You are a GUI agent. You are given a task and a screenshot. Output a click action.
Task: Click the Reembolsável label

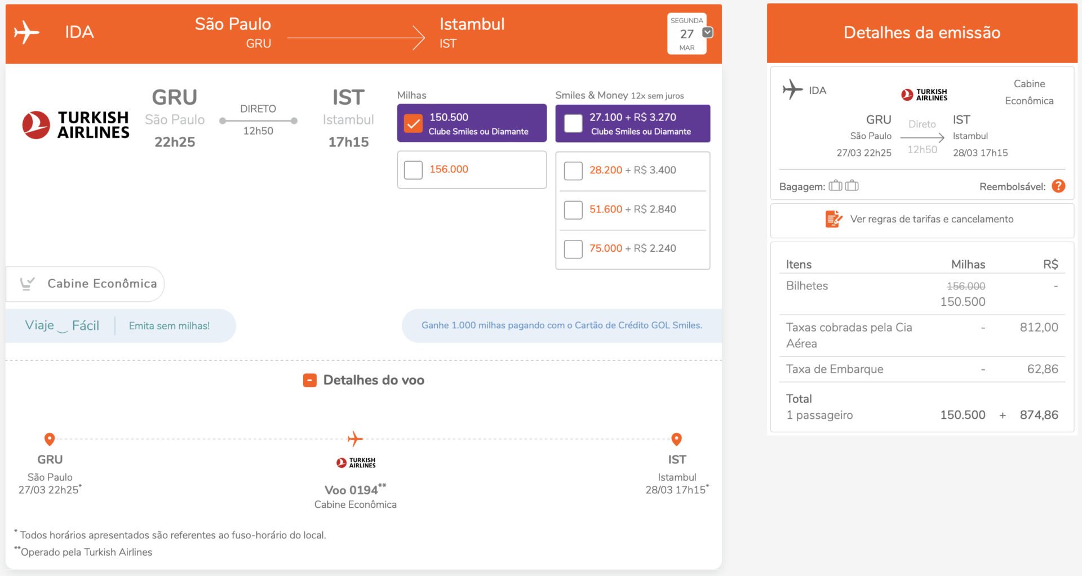click(x=1012, y=186)
